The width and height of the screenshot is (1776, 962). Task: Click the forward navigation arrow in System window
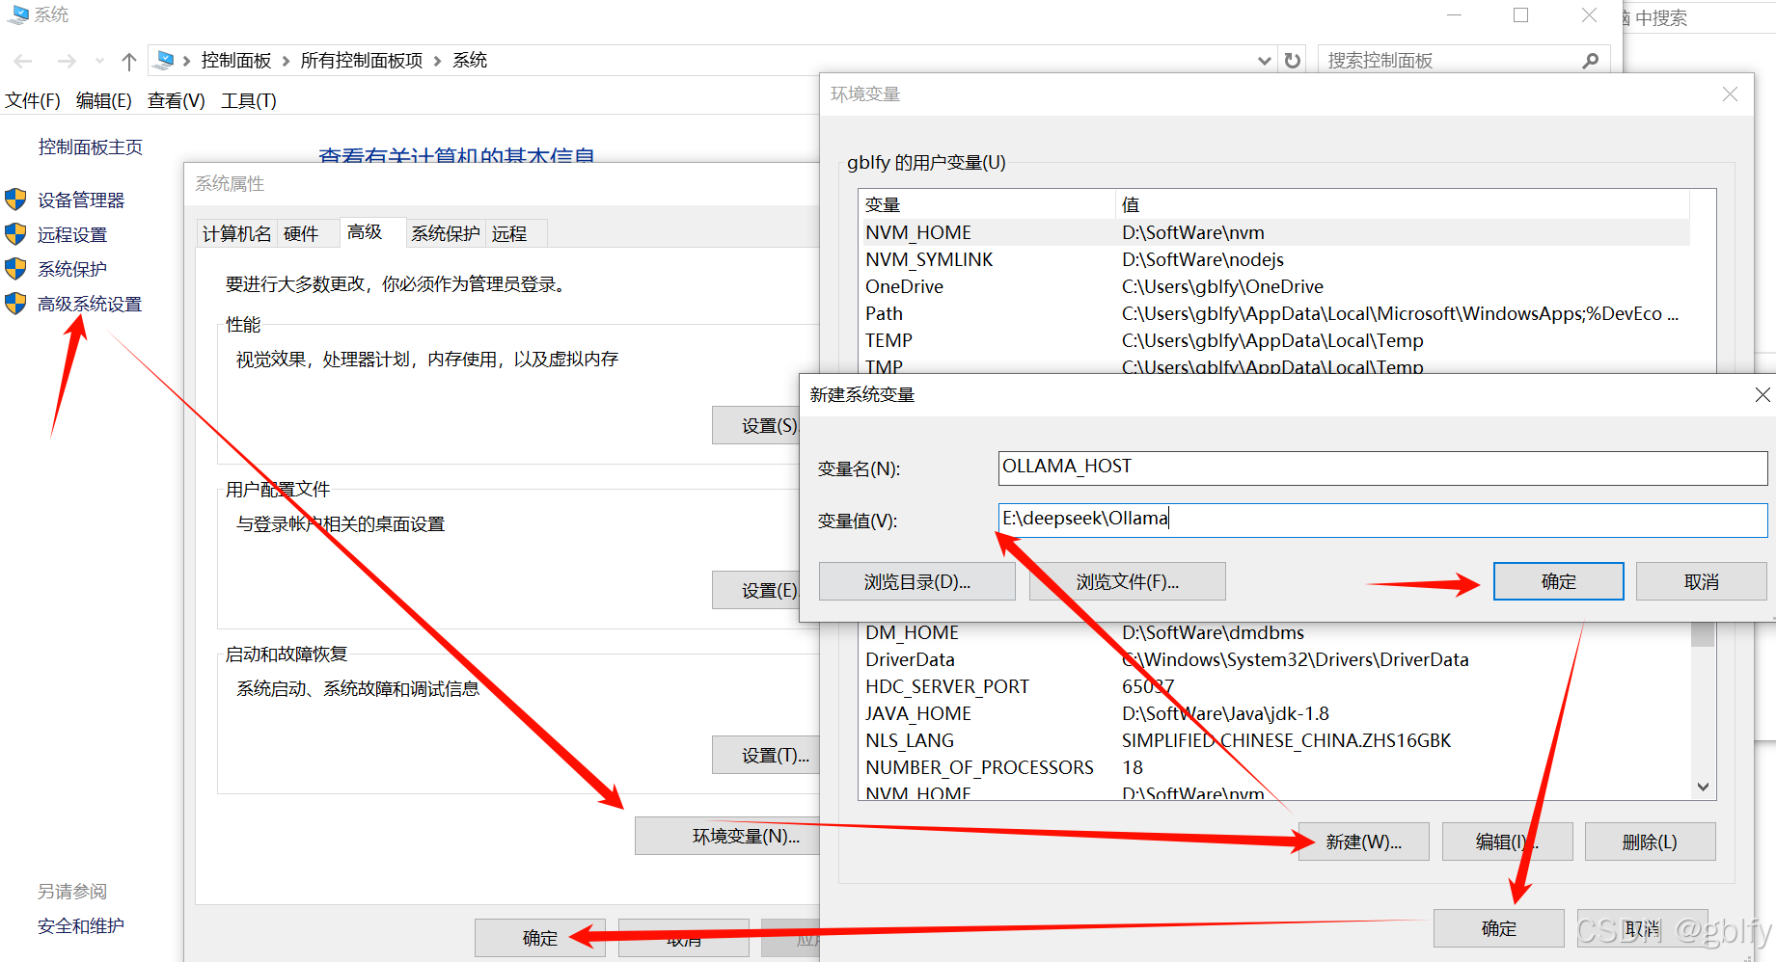coord(66,61)
